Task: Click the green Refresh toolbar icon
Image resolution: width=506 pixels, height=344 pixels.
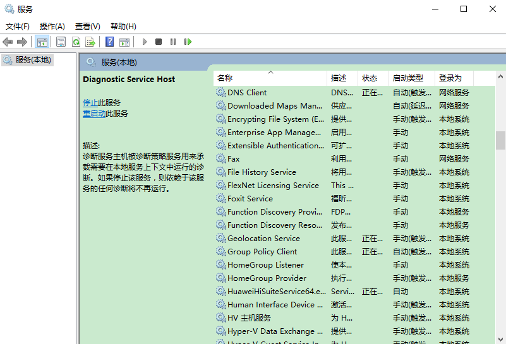Action: click(x=76, y=42)
